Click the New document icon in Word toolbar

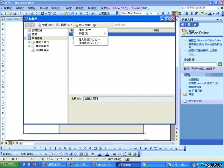coord(5,13)
